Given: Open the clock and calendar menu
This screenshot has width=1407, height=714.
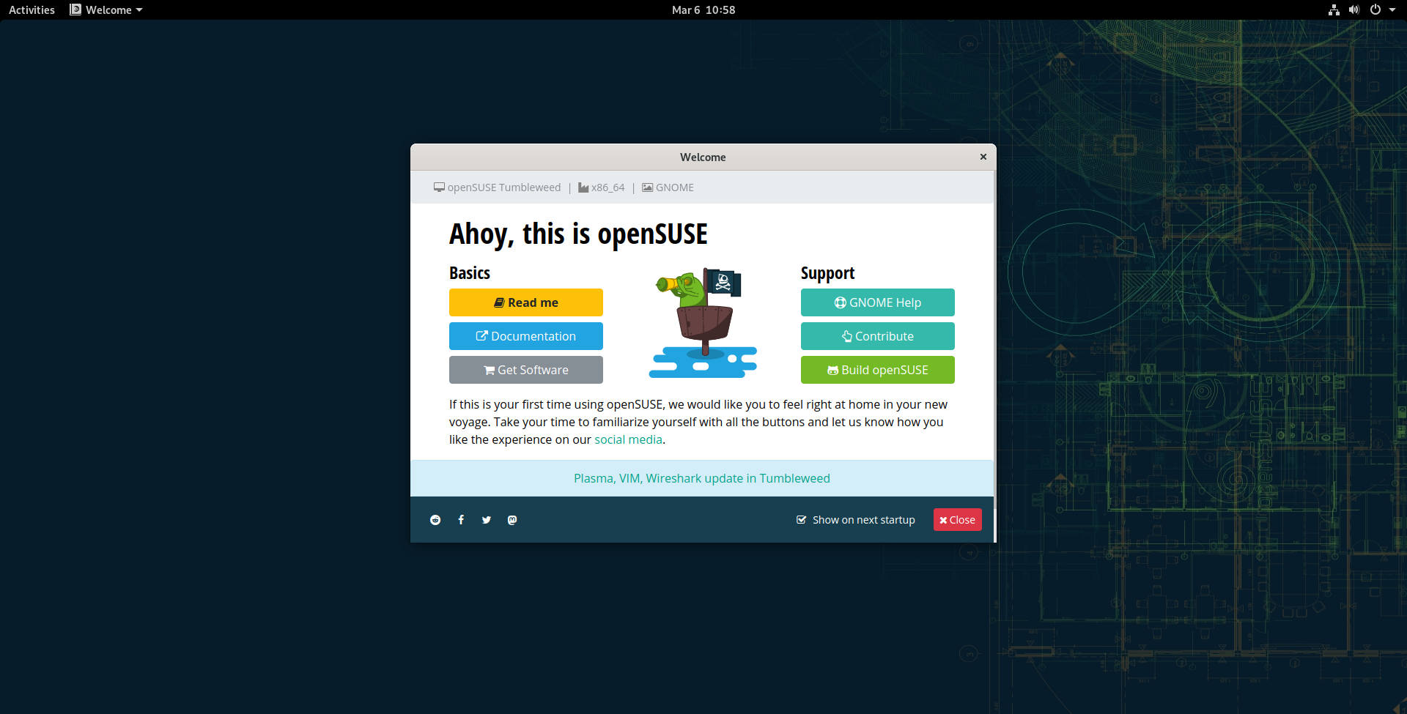Looking at the screenshot, I should click(703, 10).
